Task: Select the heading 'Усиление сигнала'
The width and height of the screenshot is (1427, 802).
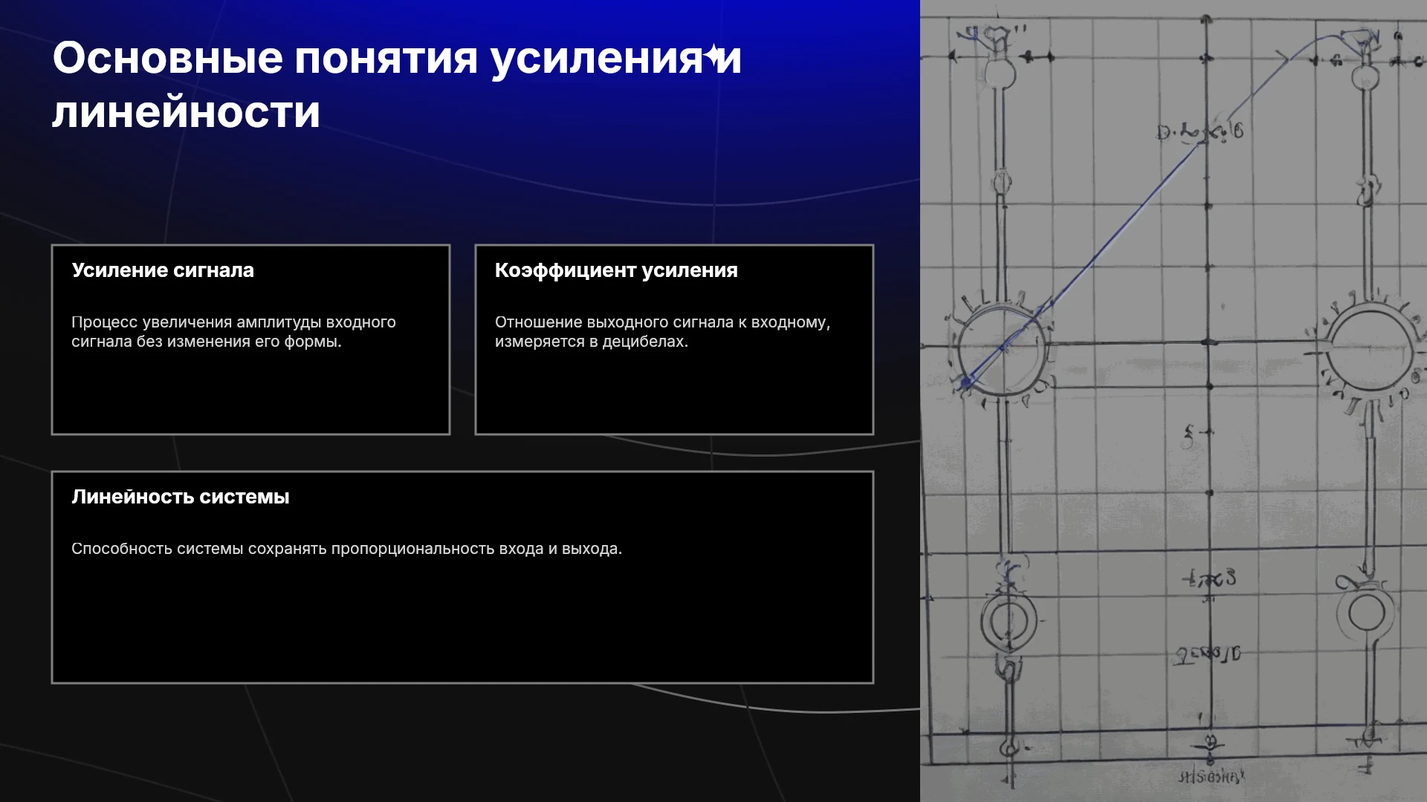Action: click(163, 270)
